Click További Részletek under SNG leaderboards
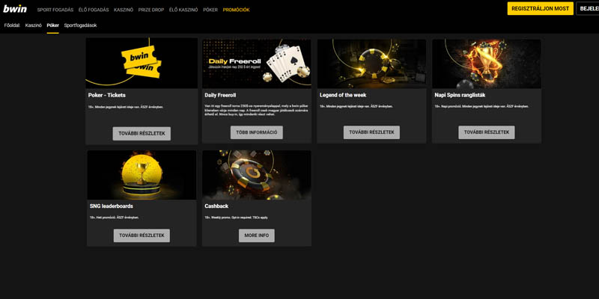Viewport: 599px width, 299px height. 142,235
